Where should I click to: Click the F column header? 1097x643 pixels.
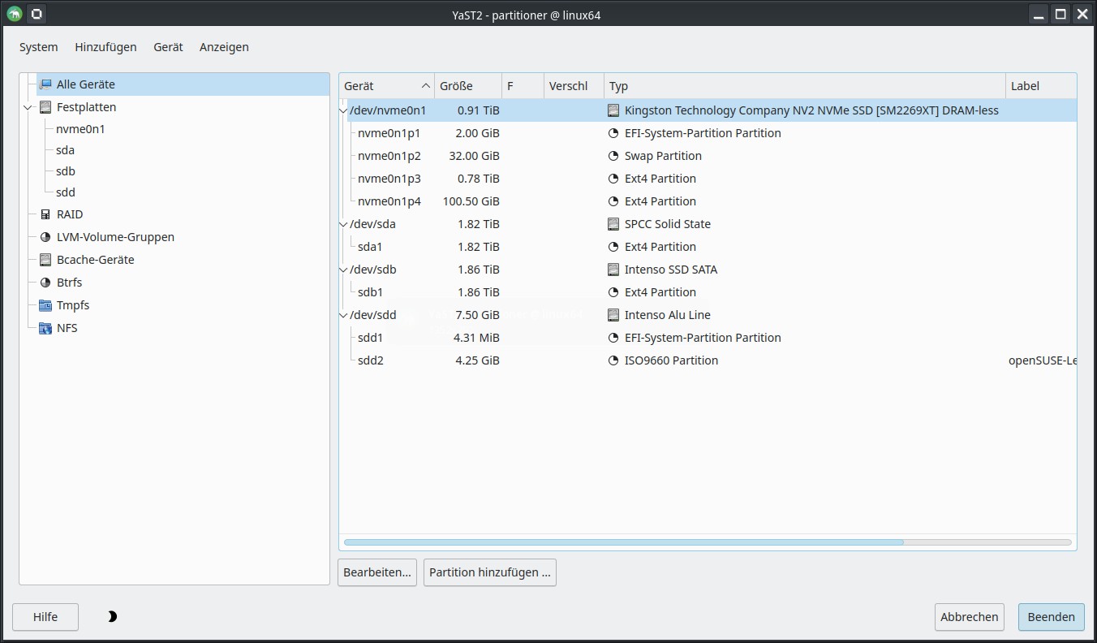point(523,86)
